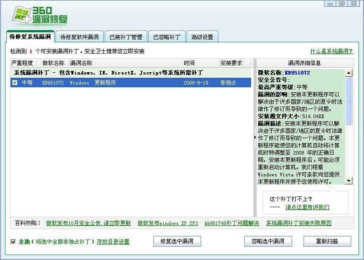Sort by 严重程度 column header
The image size is (364, 260).
24,63
